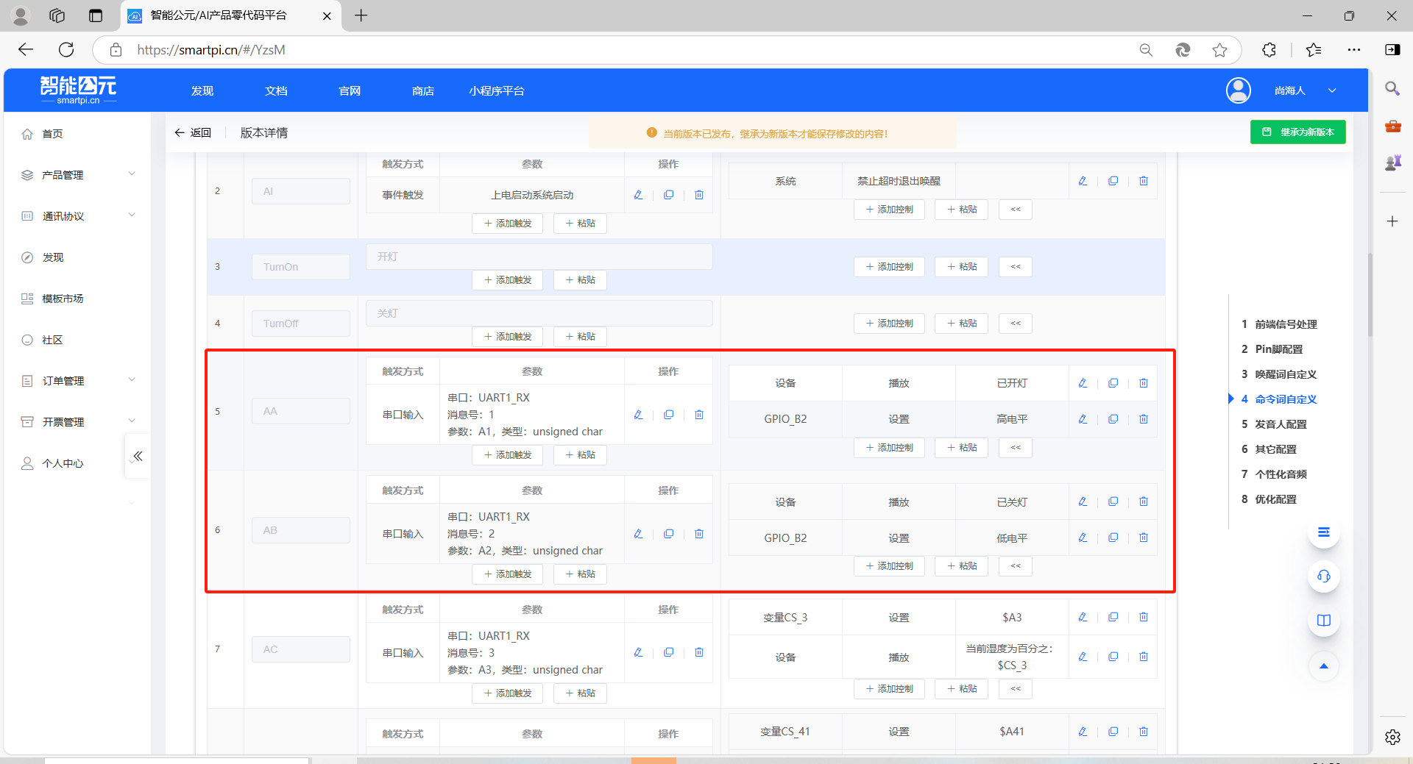Jump to 发音人配置 in section outline
Viewport: 1413px width, 764px height.
(x=1280, y=424)
